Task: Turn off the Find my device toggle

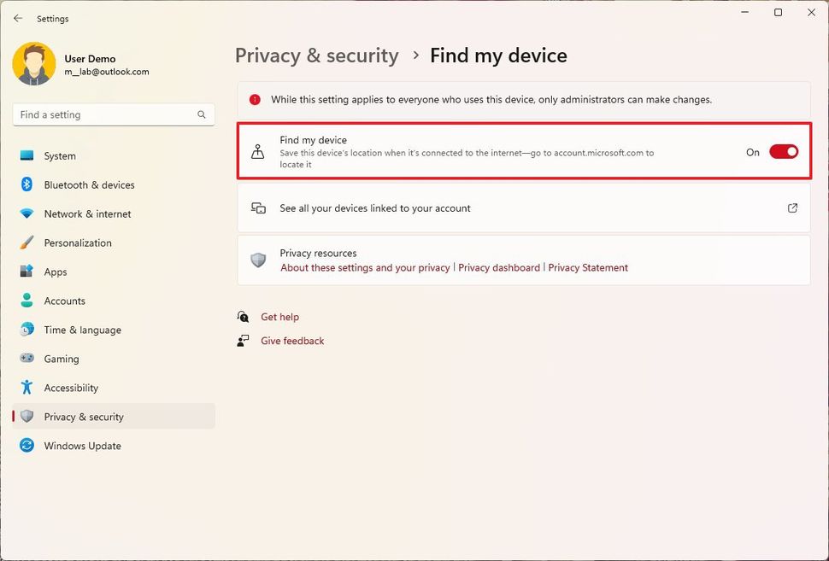Action: click(783, 152)
